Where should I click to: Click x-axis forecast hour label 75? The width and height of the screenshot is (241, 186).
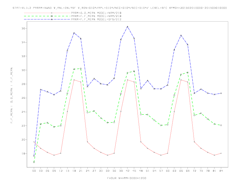(x=201, y=171)
